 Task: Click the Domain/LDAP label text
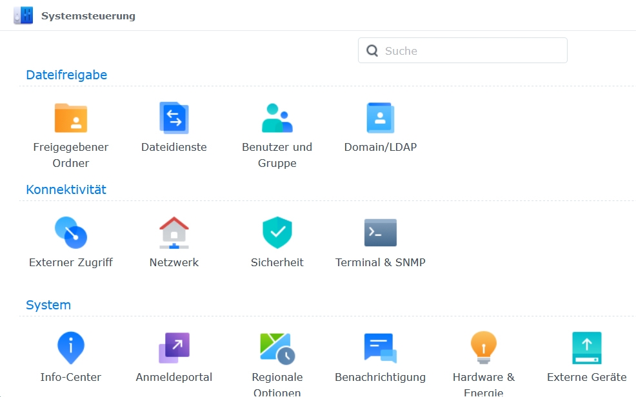click(381, 147)
